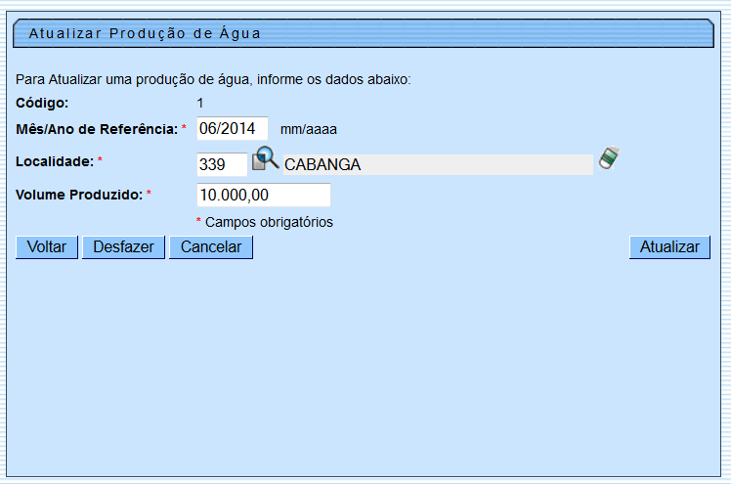Click the Localidade label text
The height and width of the screenshot is (484, 731).
[x=54, y=160]
